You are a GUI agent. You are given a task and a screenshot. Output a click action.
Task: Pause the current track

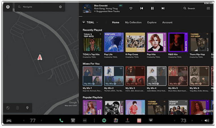pos(152,8)
